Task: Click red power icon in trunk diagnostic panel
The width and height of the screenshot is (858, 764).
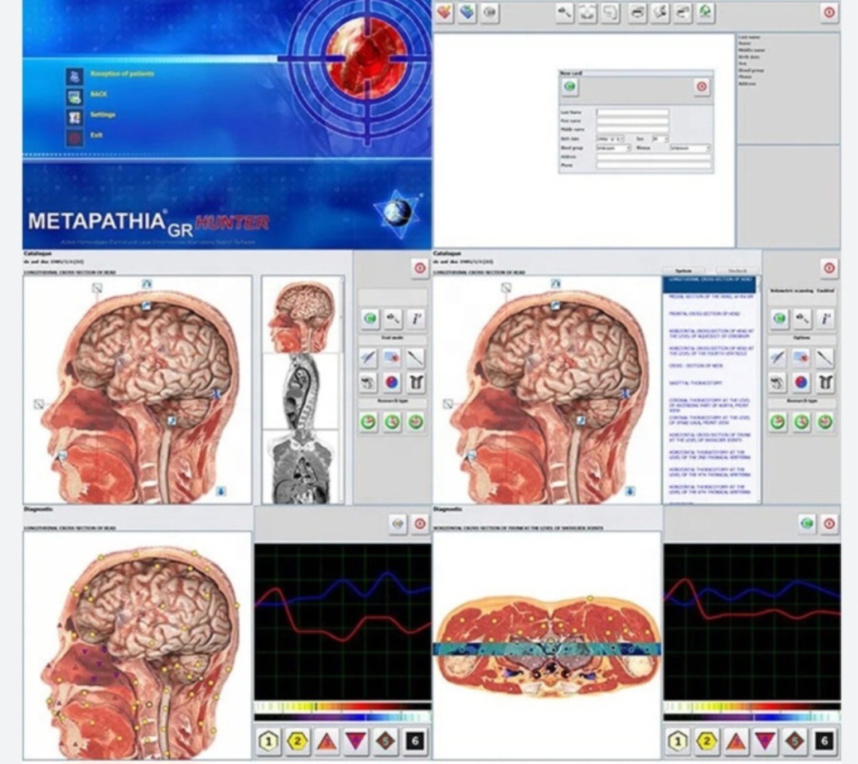Action: click(x=829, y=523)
